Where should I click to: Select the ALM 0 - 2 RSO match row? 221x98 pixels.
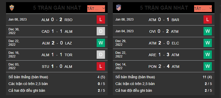click(57, 19)
